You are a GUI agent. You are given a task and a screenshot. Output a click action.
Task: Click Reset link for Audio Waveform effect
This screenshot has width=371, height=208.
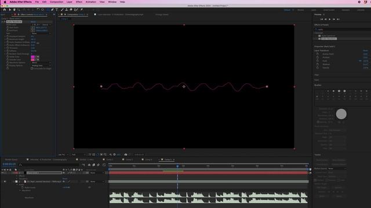point(33,22)
